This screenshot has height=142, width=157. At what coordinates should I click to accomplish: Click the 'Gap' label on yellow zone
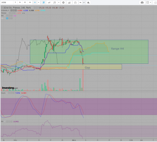[87, 68]
